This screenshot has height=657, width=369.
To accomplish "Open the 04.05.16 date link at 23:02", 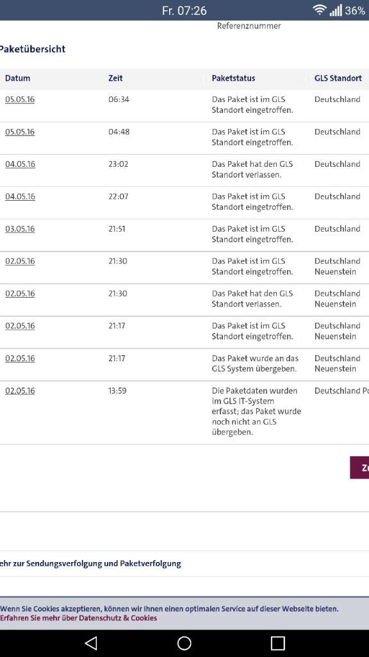I will [x=20, y=164].
